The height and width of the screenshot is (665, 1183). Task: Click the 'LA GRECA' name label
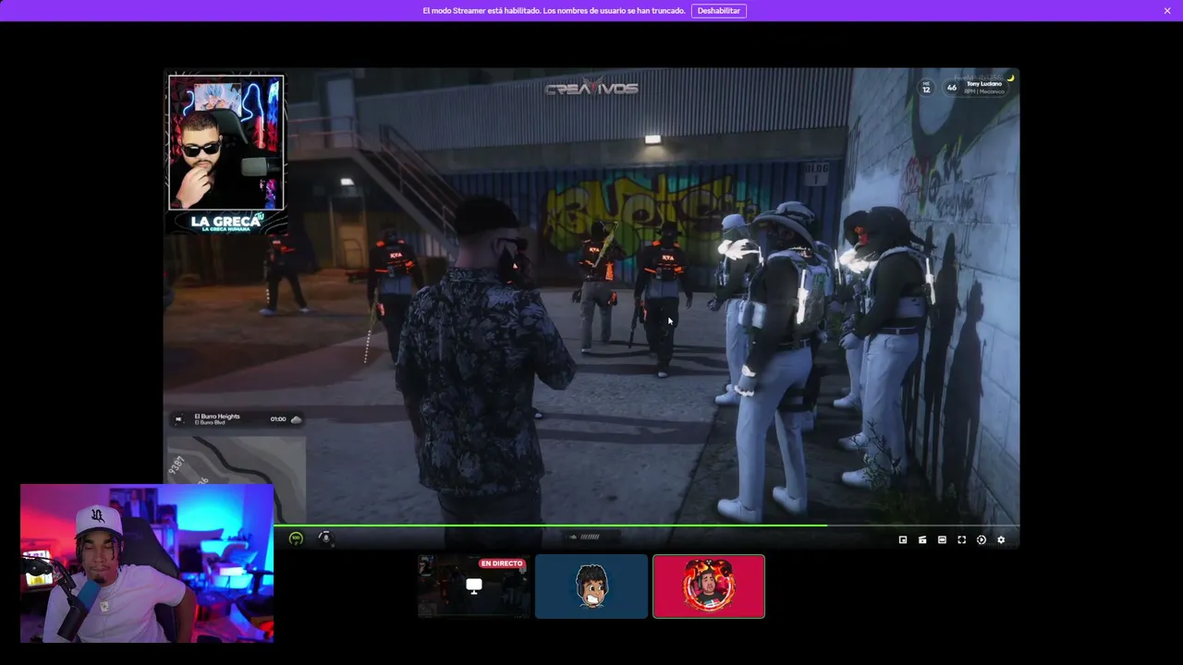click(x=226, y=222)
